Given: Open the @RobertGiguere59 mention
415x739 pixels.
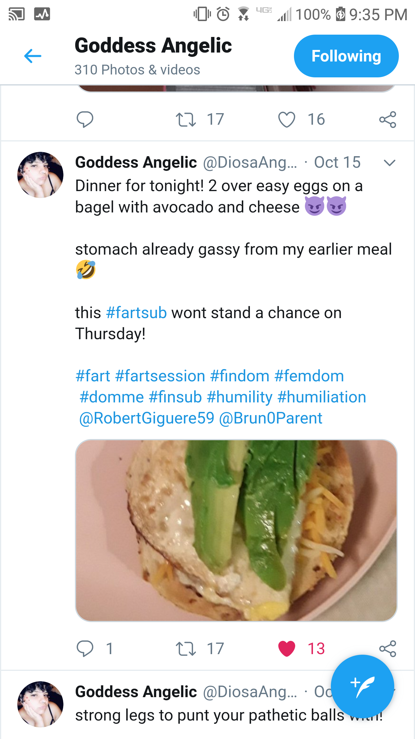Looking at the screenshot, I should pos(147,418).
